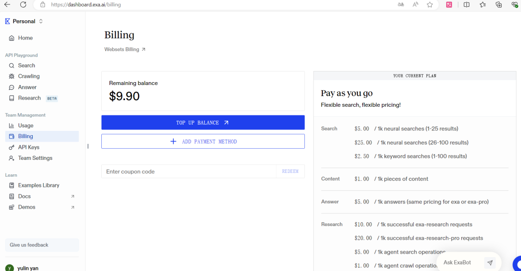Click the $2.50 keyword searches price
The height and width of the screenshot is (271, 521).
click(362, 156)
